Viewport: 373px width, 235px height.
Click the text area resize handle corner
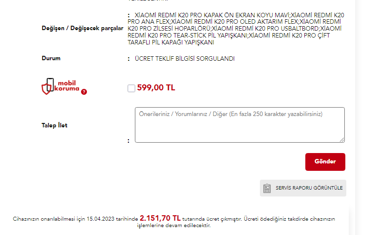click(342, 140)
